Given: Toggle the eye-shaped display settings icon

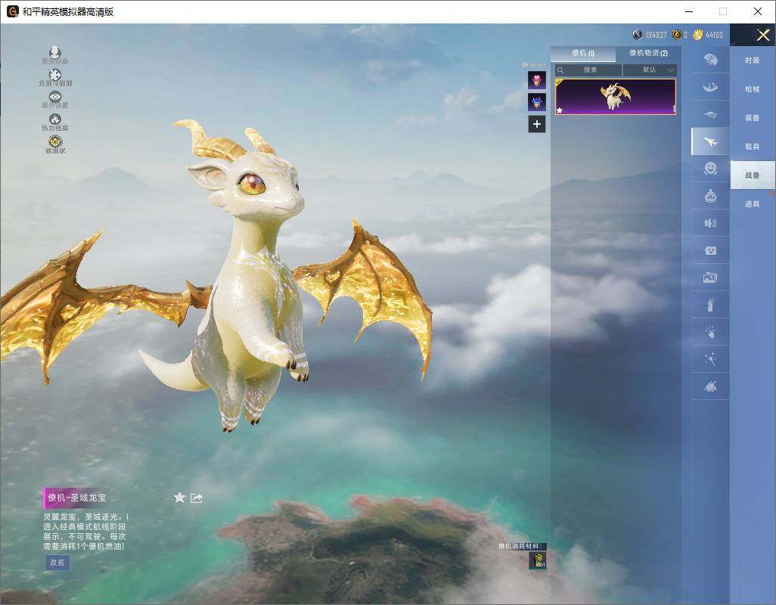Looking at the screenshot, I should 55,97.
